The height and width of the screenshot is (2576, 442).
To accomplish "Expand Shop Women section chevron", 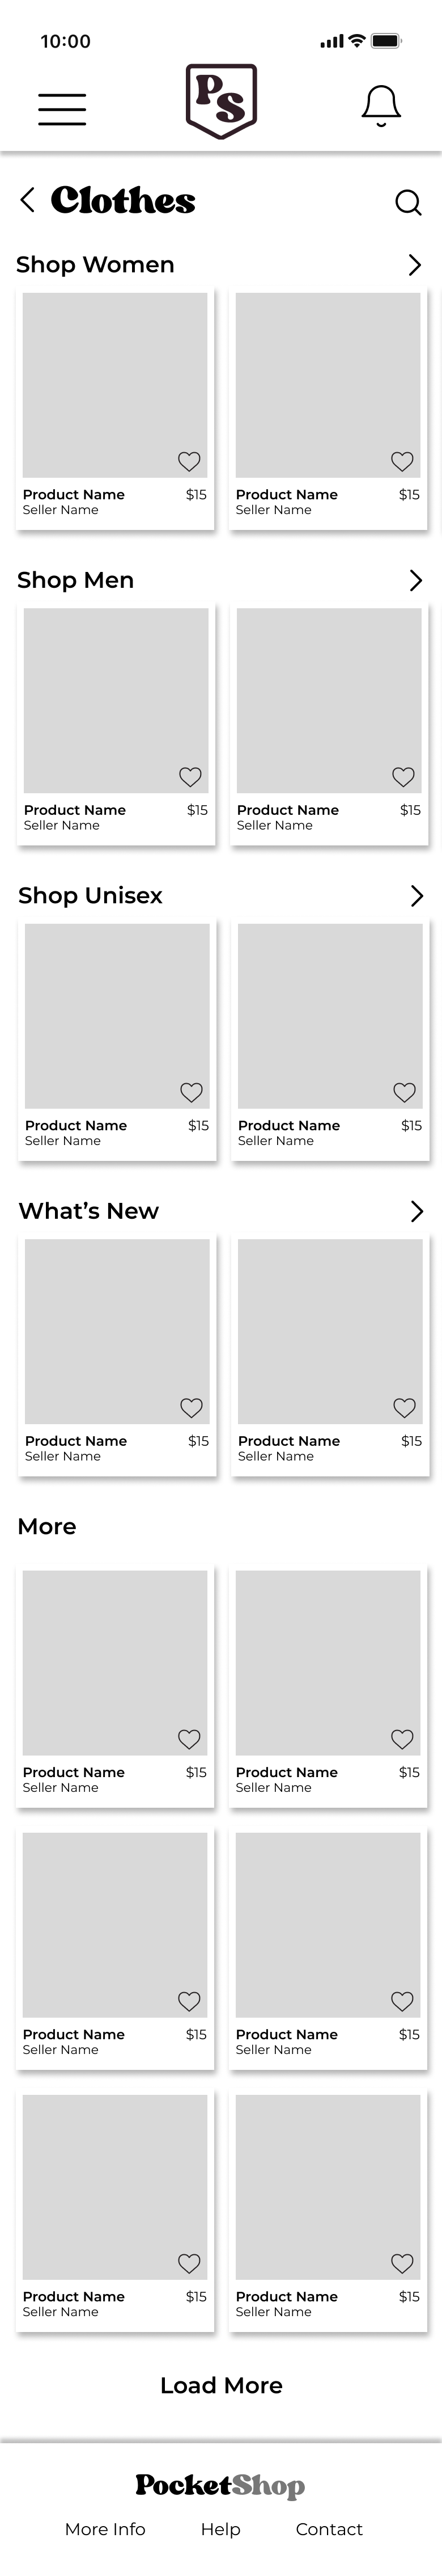I will coord(415,265).
